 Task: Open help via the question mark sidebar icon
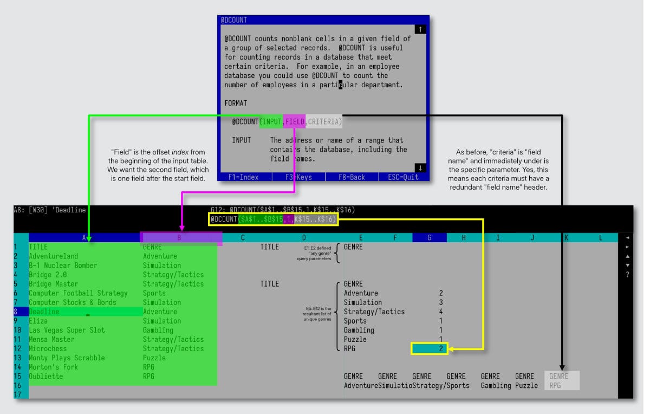coord(627,274)
